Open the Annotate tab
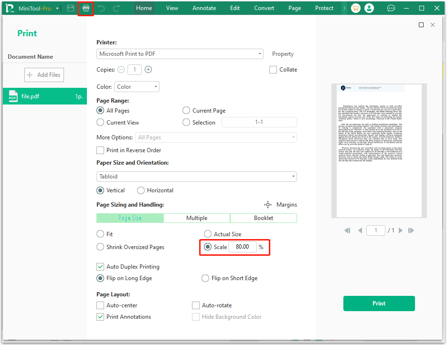Viewport: 447px width, 345px height. (204, 8)
